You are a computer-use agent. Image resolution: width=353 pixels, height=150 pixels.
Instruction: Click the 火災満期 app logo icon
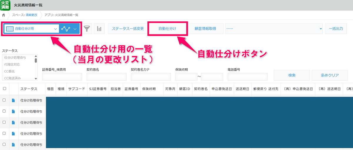(x=5, y=5)
